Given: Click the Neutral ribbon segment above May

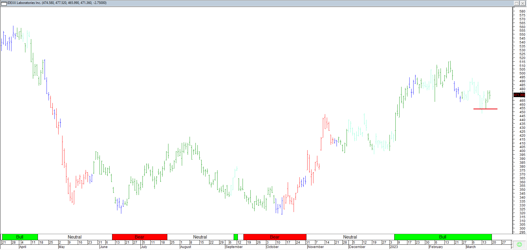Looking at the screenshot, I should (75, 237).
